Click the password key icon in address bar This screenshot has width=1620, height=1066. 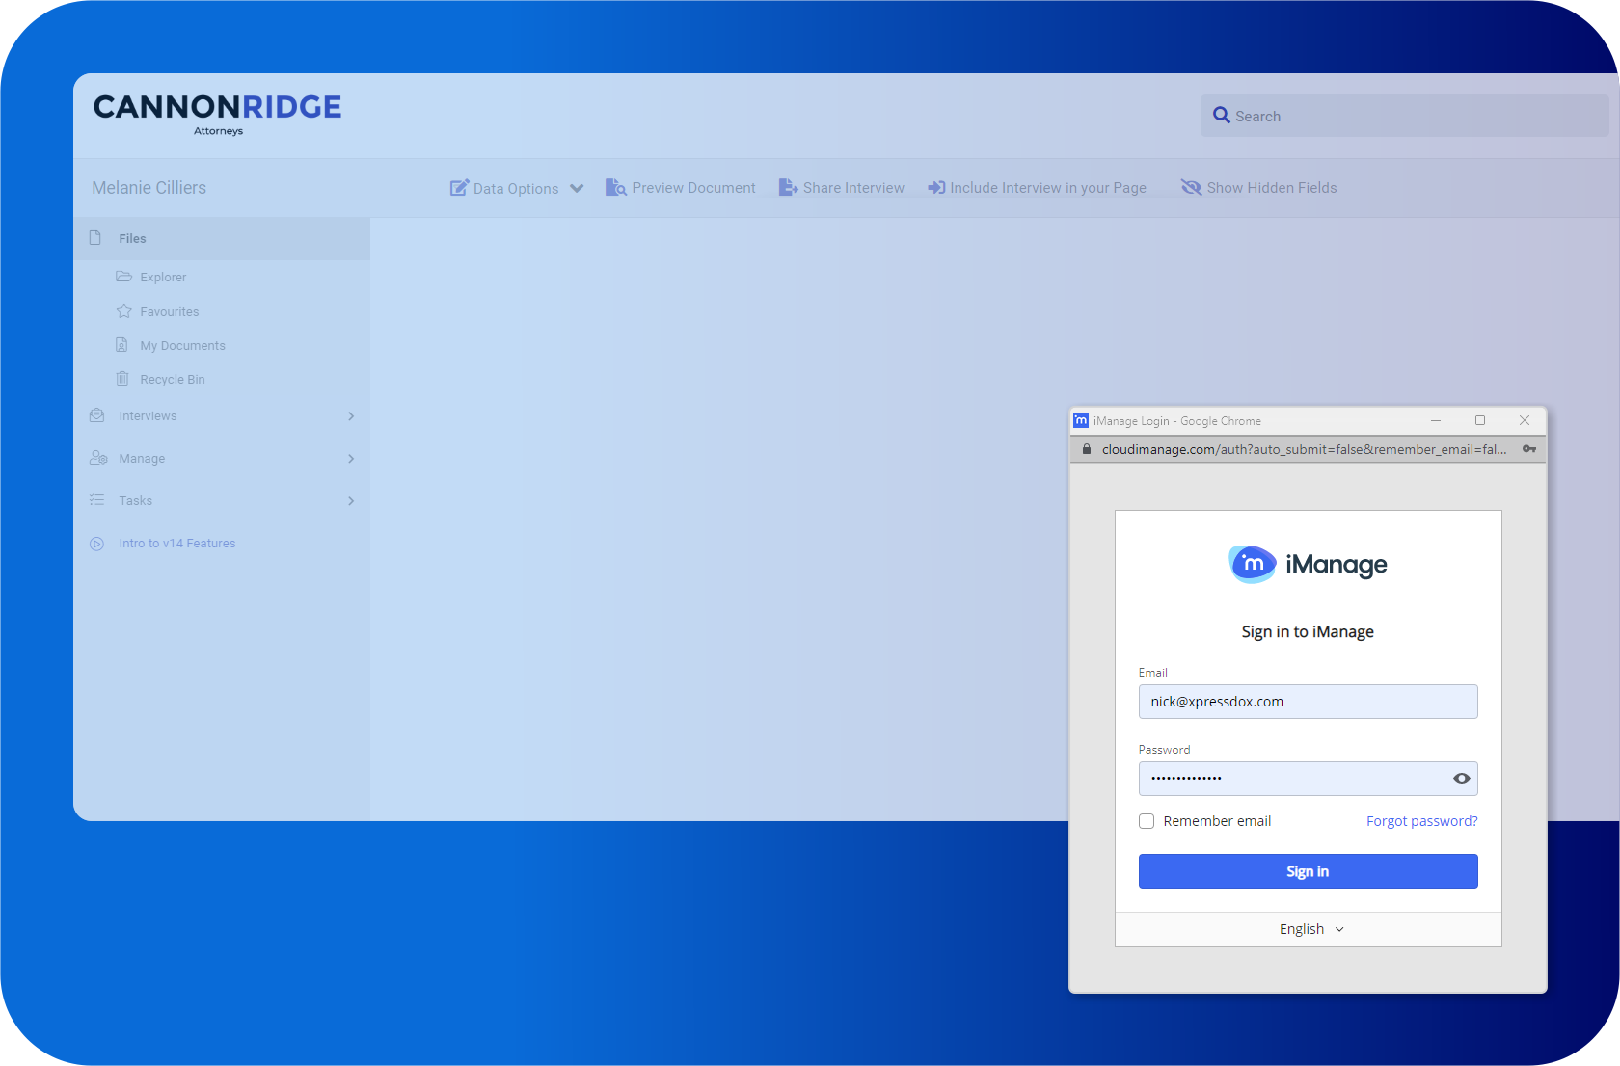[1529, 449]
